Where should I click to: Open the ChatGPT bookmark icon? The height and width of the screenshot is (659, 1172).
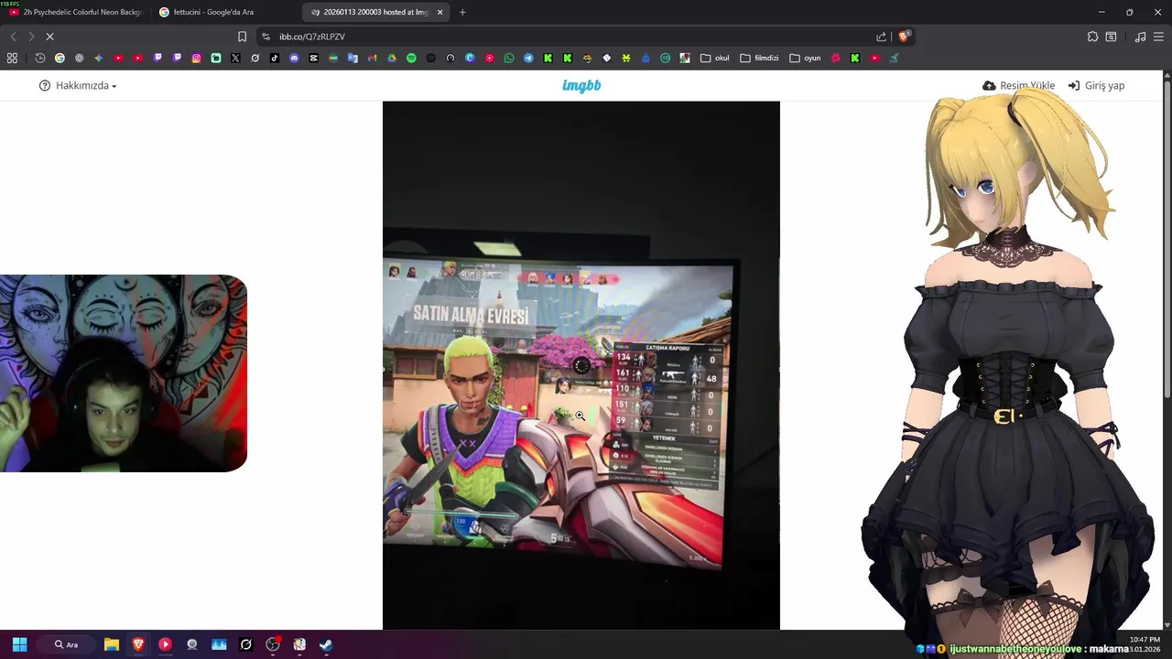click(x=80, y=58)
